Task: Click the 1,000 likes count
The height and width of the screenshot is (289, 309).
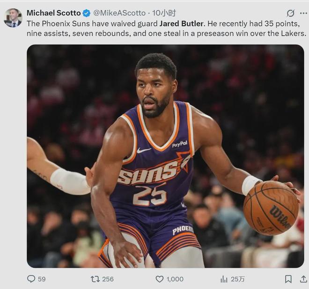Action: pos(175,279)
